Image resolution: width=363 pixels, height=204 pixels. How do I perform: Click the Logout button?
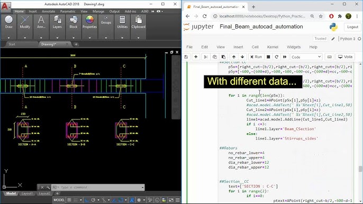tap(352, 27)
